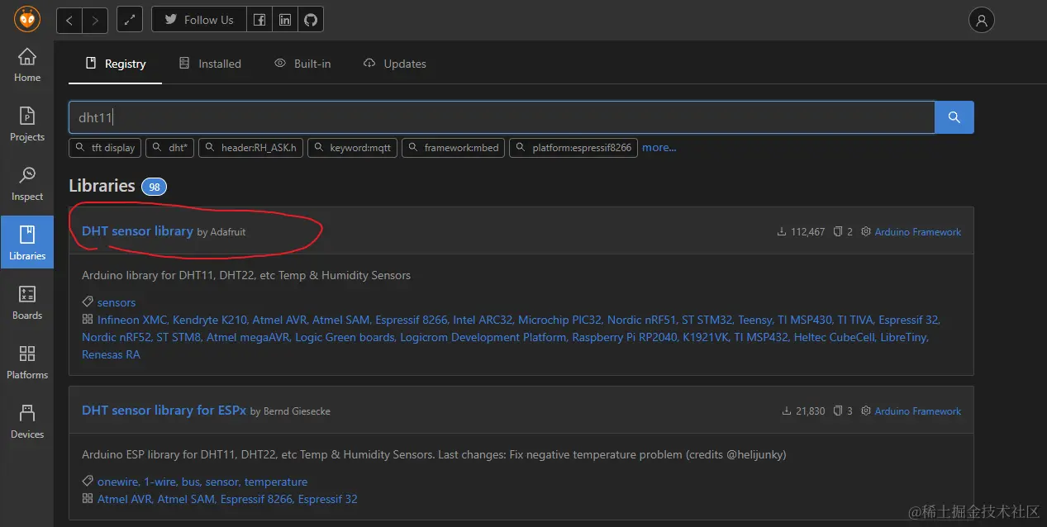Viewport: 1047px width, 527px height.
Task: Click the 21,830 downloads count
Action: point(803,411)
